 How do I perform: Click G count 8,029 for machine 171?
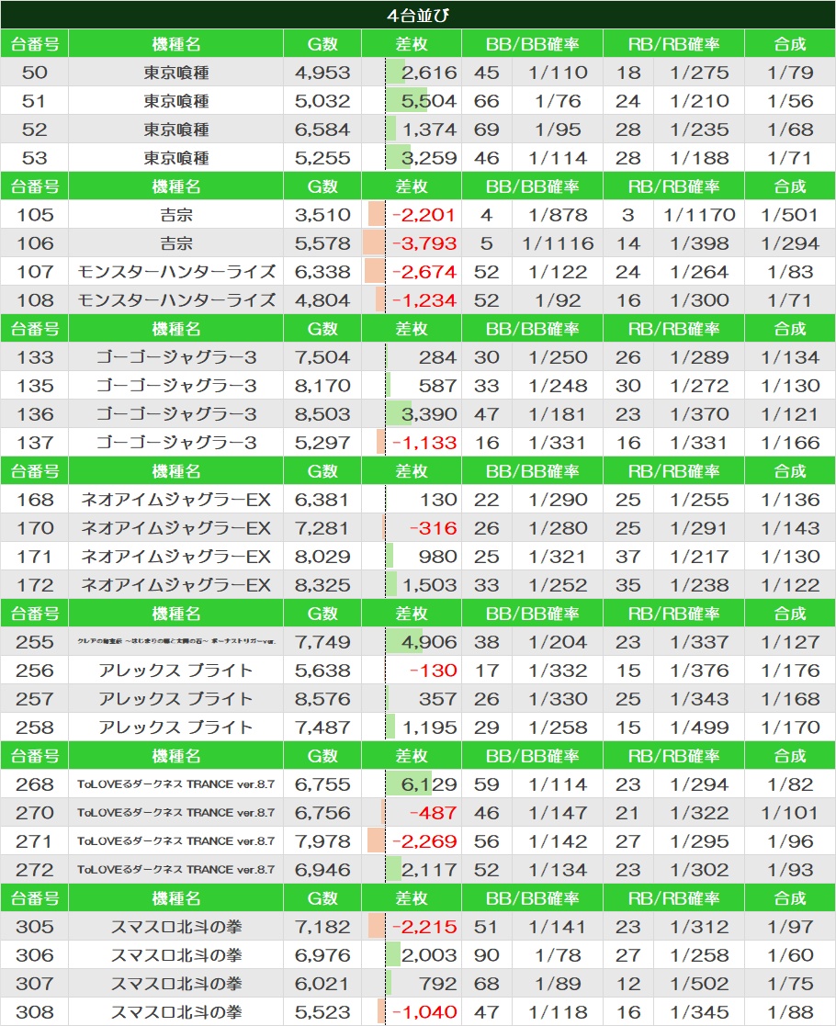tap(322, 557)
